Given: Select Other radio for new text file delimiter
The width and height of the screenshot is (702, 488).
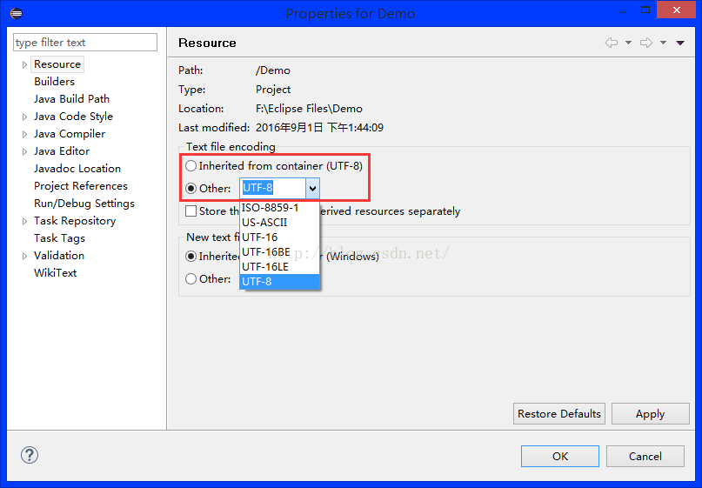Looking at the screenshot, I should (x=191, y=279).
